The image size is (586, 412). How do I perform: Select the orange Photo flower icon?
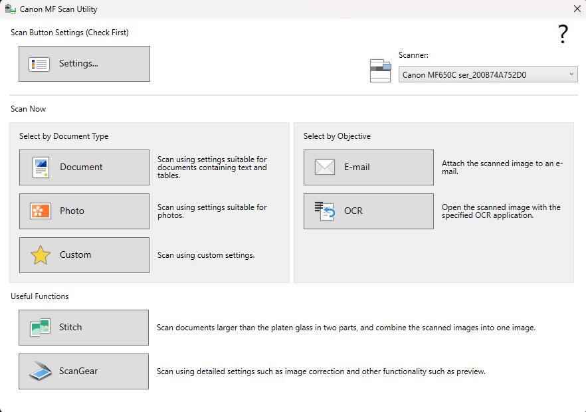(x=41, y=211)
